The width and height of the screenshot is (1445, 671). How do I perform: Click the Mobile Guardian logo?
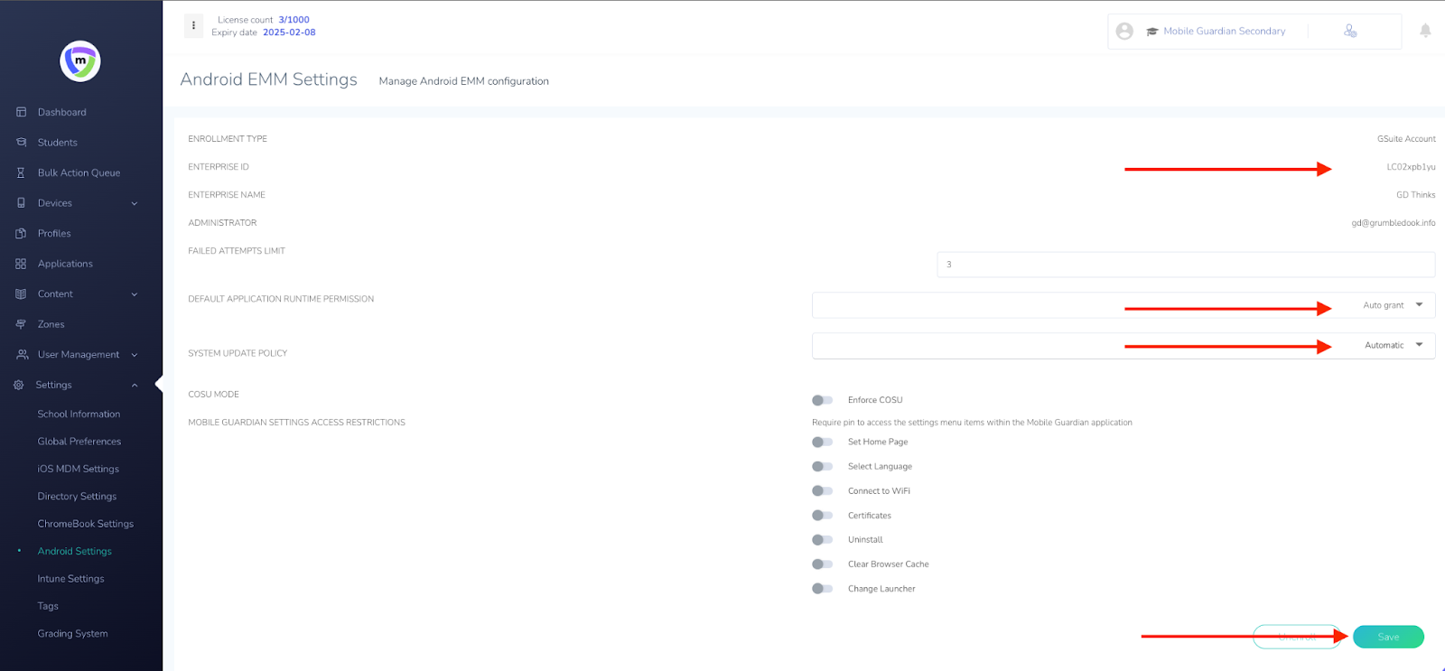pyautogui.click(x=80, y=61)
